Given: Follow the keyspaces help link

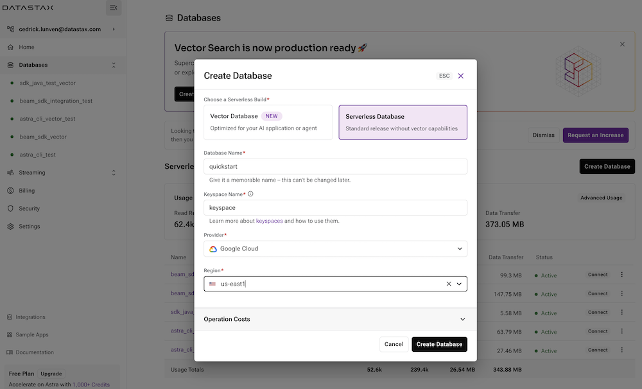Looking at the screenshot, I should 270,221.
